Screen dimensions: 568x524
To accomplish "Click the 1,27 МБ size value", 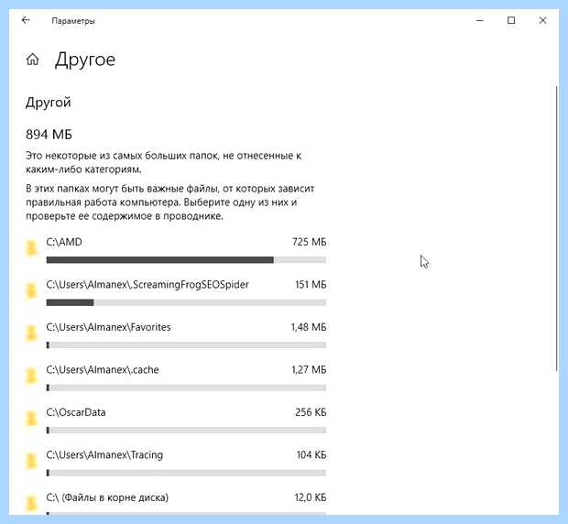I will (309, 369).
